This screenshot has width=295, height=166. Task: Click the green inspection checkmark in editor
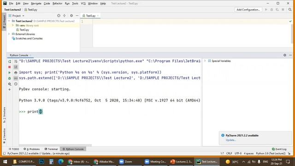(290, 21)
